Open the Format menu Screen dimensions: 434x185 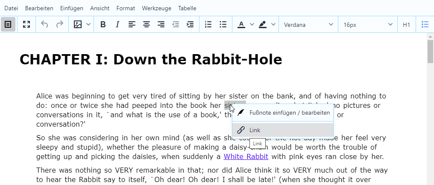(126, 8)
